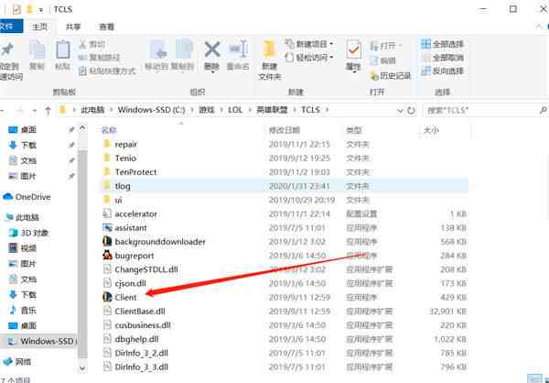The height and width of the screenshot is (383, 549).
Task: Open Music in navigation pane
Action: 23,310
